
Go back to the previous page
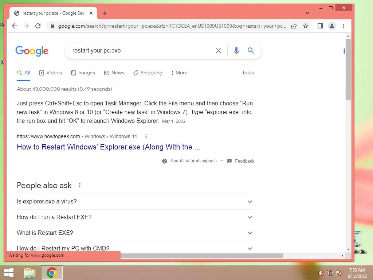pos(15,26)
